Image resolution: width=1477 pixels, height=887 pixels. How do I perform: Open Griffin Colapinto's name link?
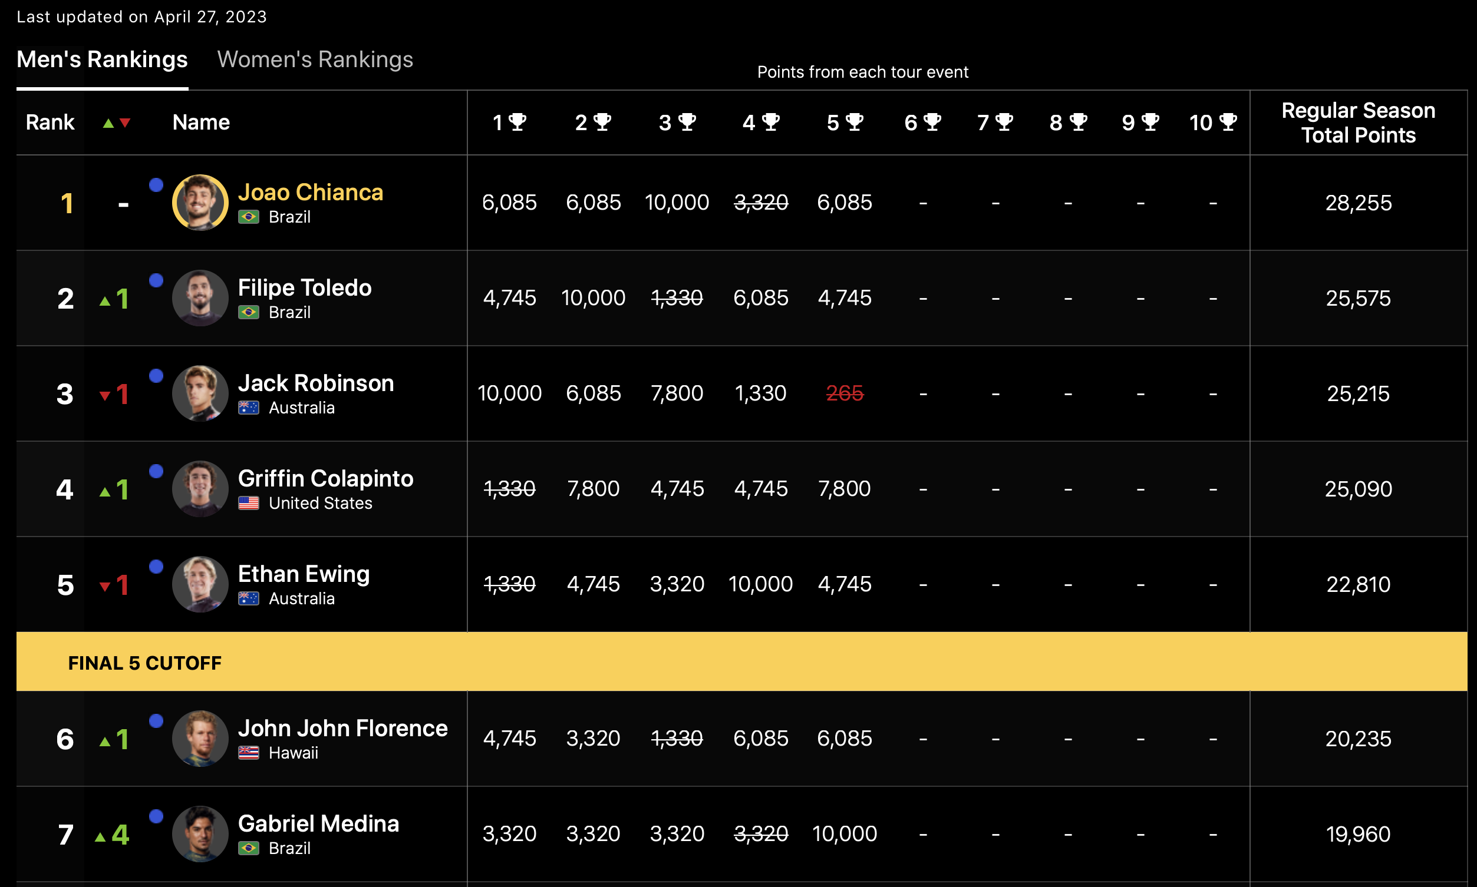tap(325, 479)
